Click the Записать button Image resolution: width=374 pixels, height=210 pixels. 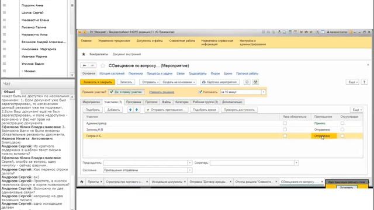point(126,82)
